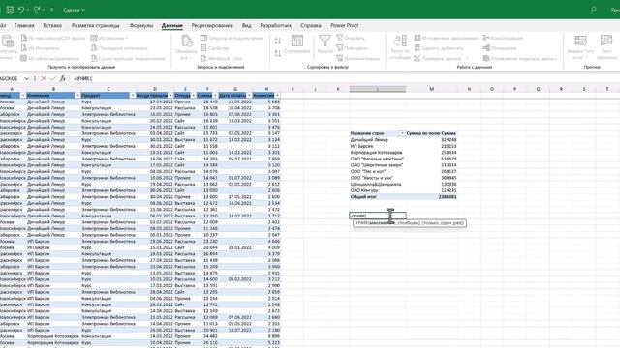Open Продукт column filter dropdown

click(x=133, y=96)
